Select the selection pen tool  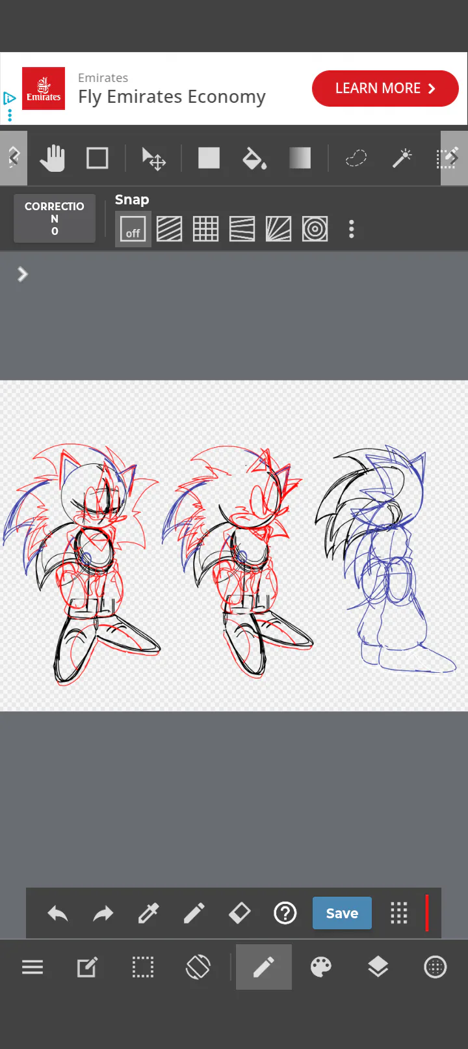pyautogui.click(x=447, y=158)
